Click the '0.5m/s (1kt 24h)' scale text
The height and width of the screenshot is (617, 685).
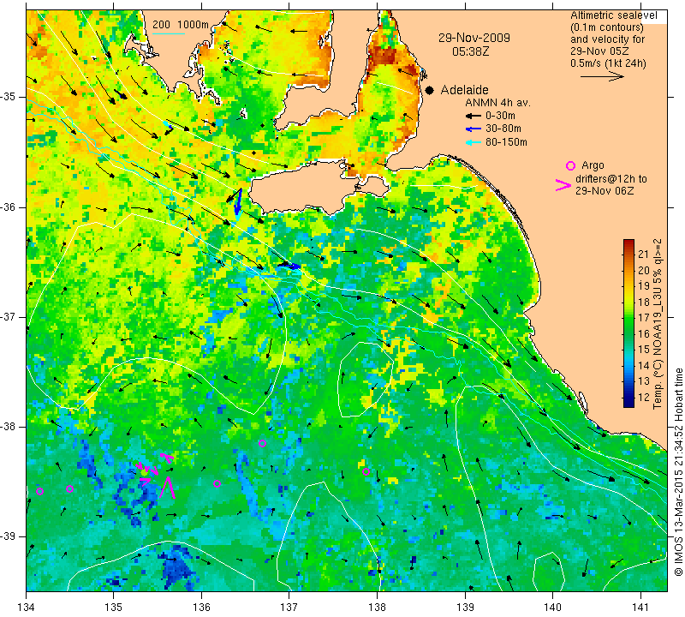pos(608,63)
